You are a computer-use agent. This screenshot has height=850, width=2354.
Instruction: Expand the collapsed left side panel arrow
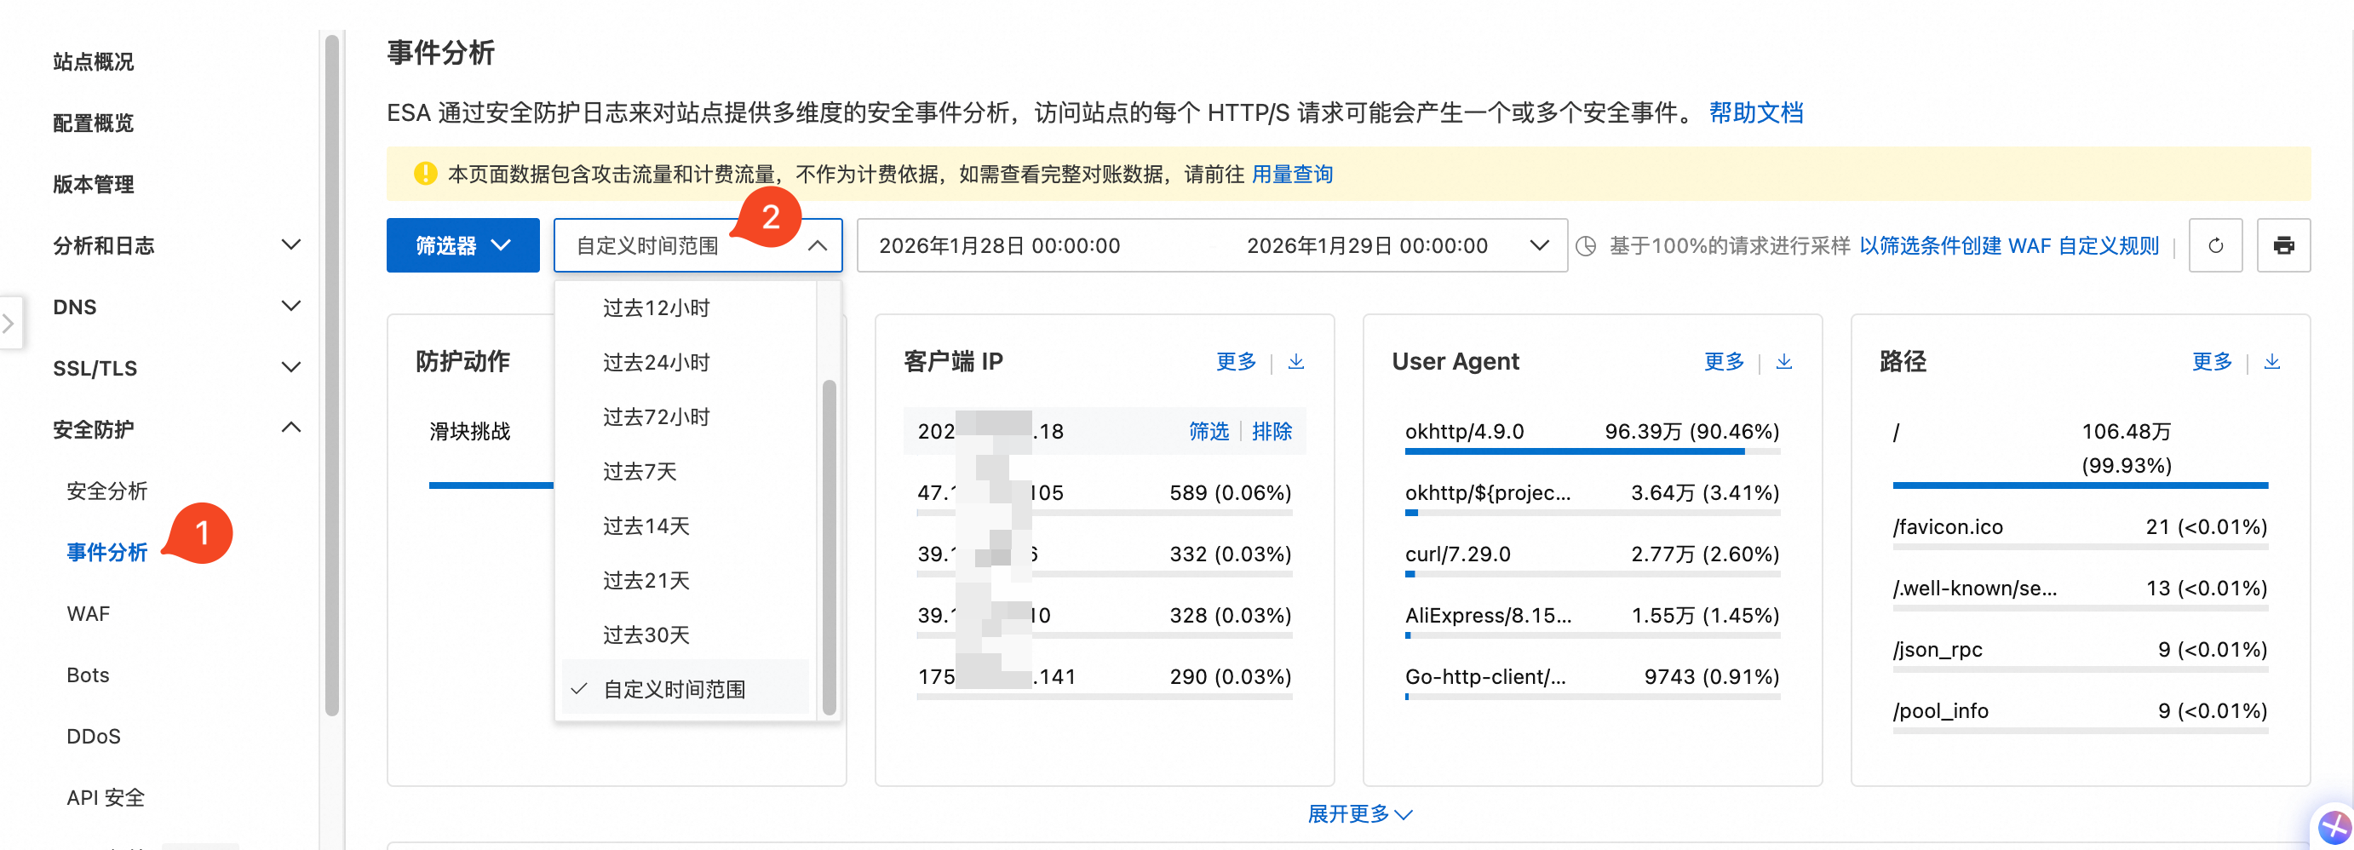(9, 323)
